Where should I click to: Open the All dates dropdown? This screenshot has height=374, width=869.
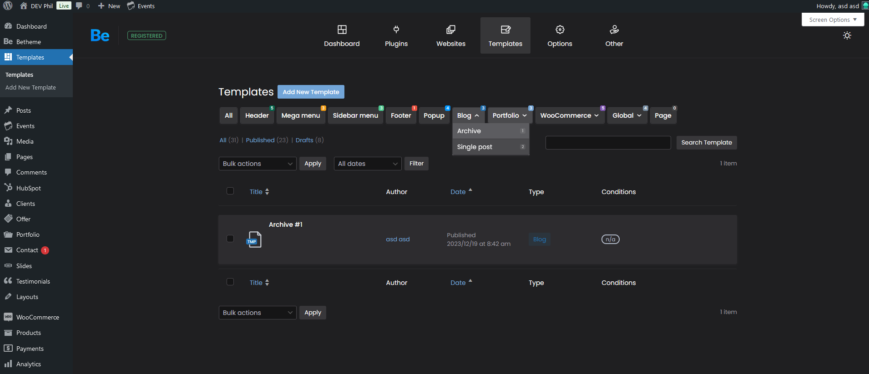(x=368, y=164)
